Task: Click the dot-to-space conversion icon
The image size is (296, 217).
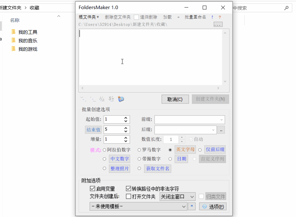Action: click(x=92, y=99)
